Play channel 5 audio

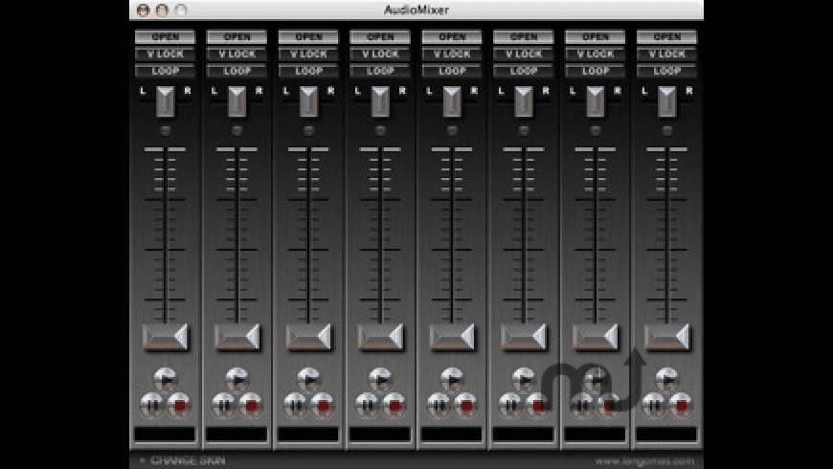click(452, 379)
